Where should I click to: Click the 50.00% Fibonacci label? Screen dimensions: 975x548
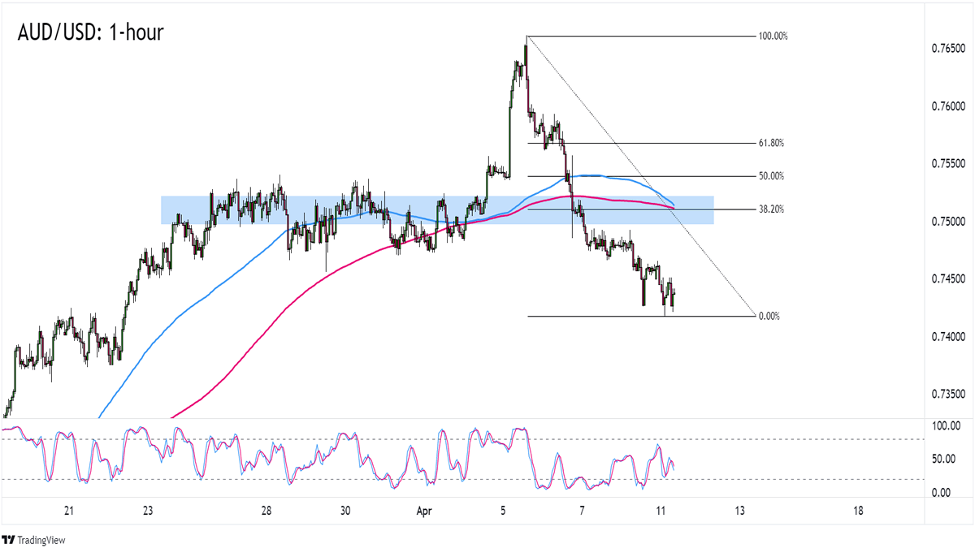(771, 176)
